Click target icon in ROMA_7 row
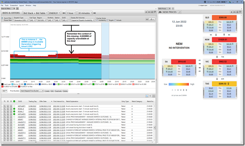Viewport: 245px width, 146px height. [x=11, y=112]
